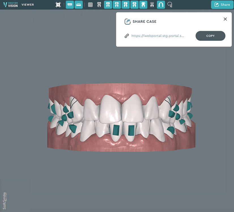The image size is (234, 212).
Task: Toggle the upper jaw view
Action: (x=70, y=5)
